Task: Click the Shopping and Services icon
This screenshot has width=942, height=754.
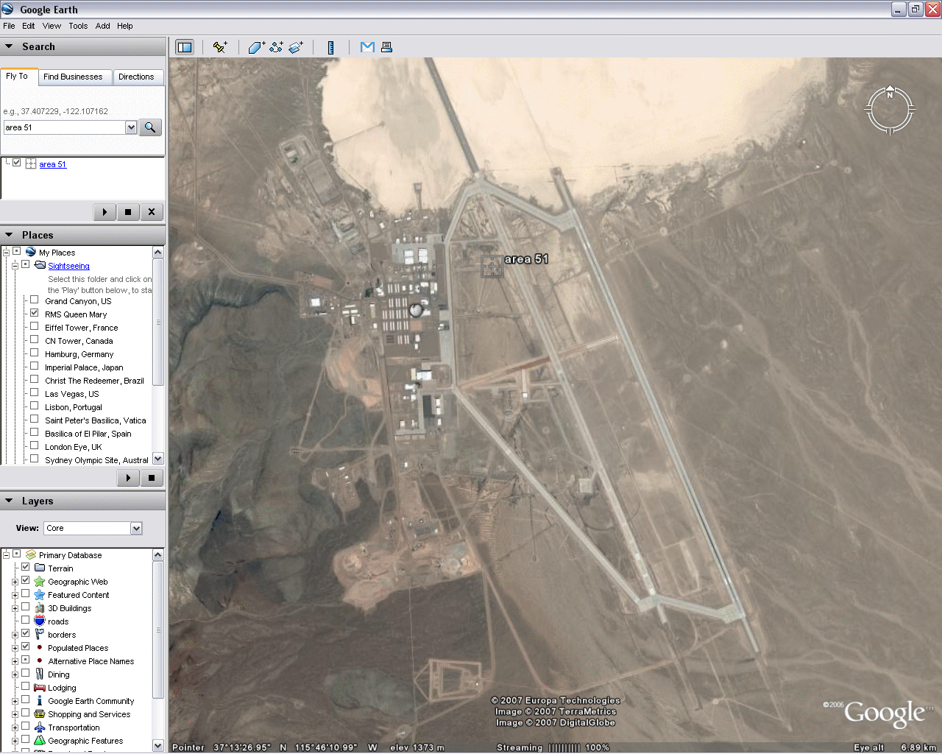Action: 40,714
